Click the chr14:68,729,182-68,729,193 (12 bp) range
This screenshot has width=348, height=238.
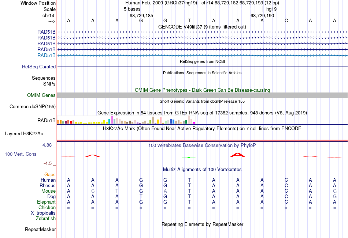(240, 3)
